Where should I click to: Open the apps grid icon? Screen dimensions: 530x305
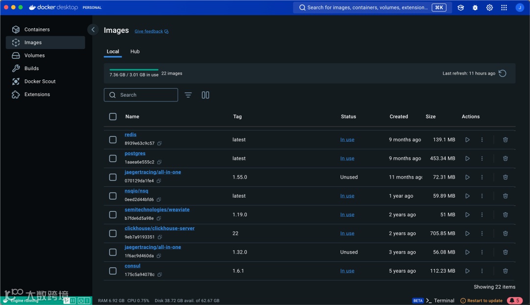click(x=504, y=7)
